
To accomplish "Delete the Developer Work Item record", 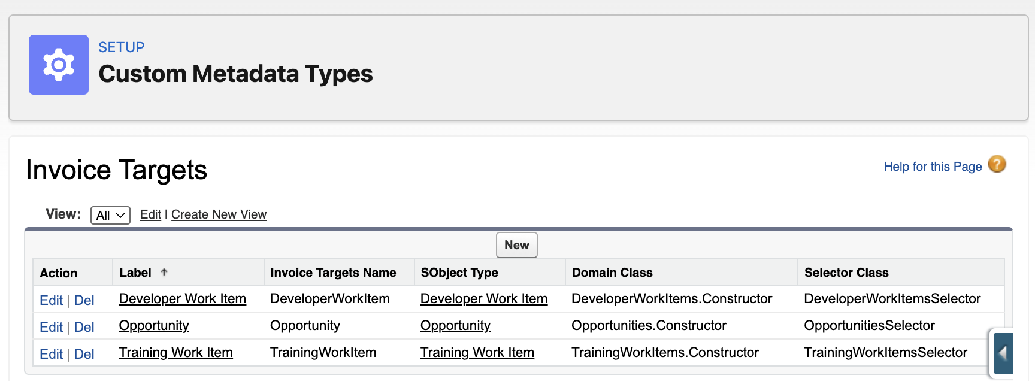I will (x=84, y=300).
